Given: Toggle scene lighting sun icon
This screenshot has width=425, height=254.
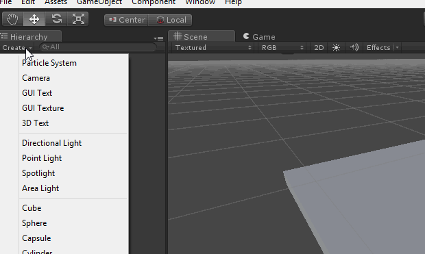Looking at the screenshot, I should click(x=336, y=48).
